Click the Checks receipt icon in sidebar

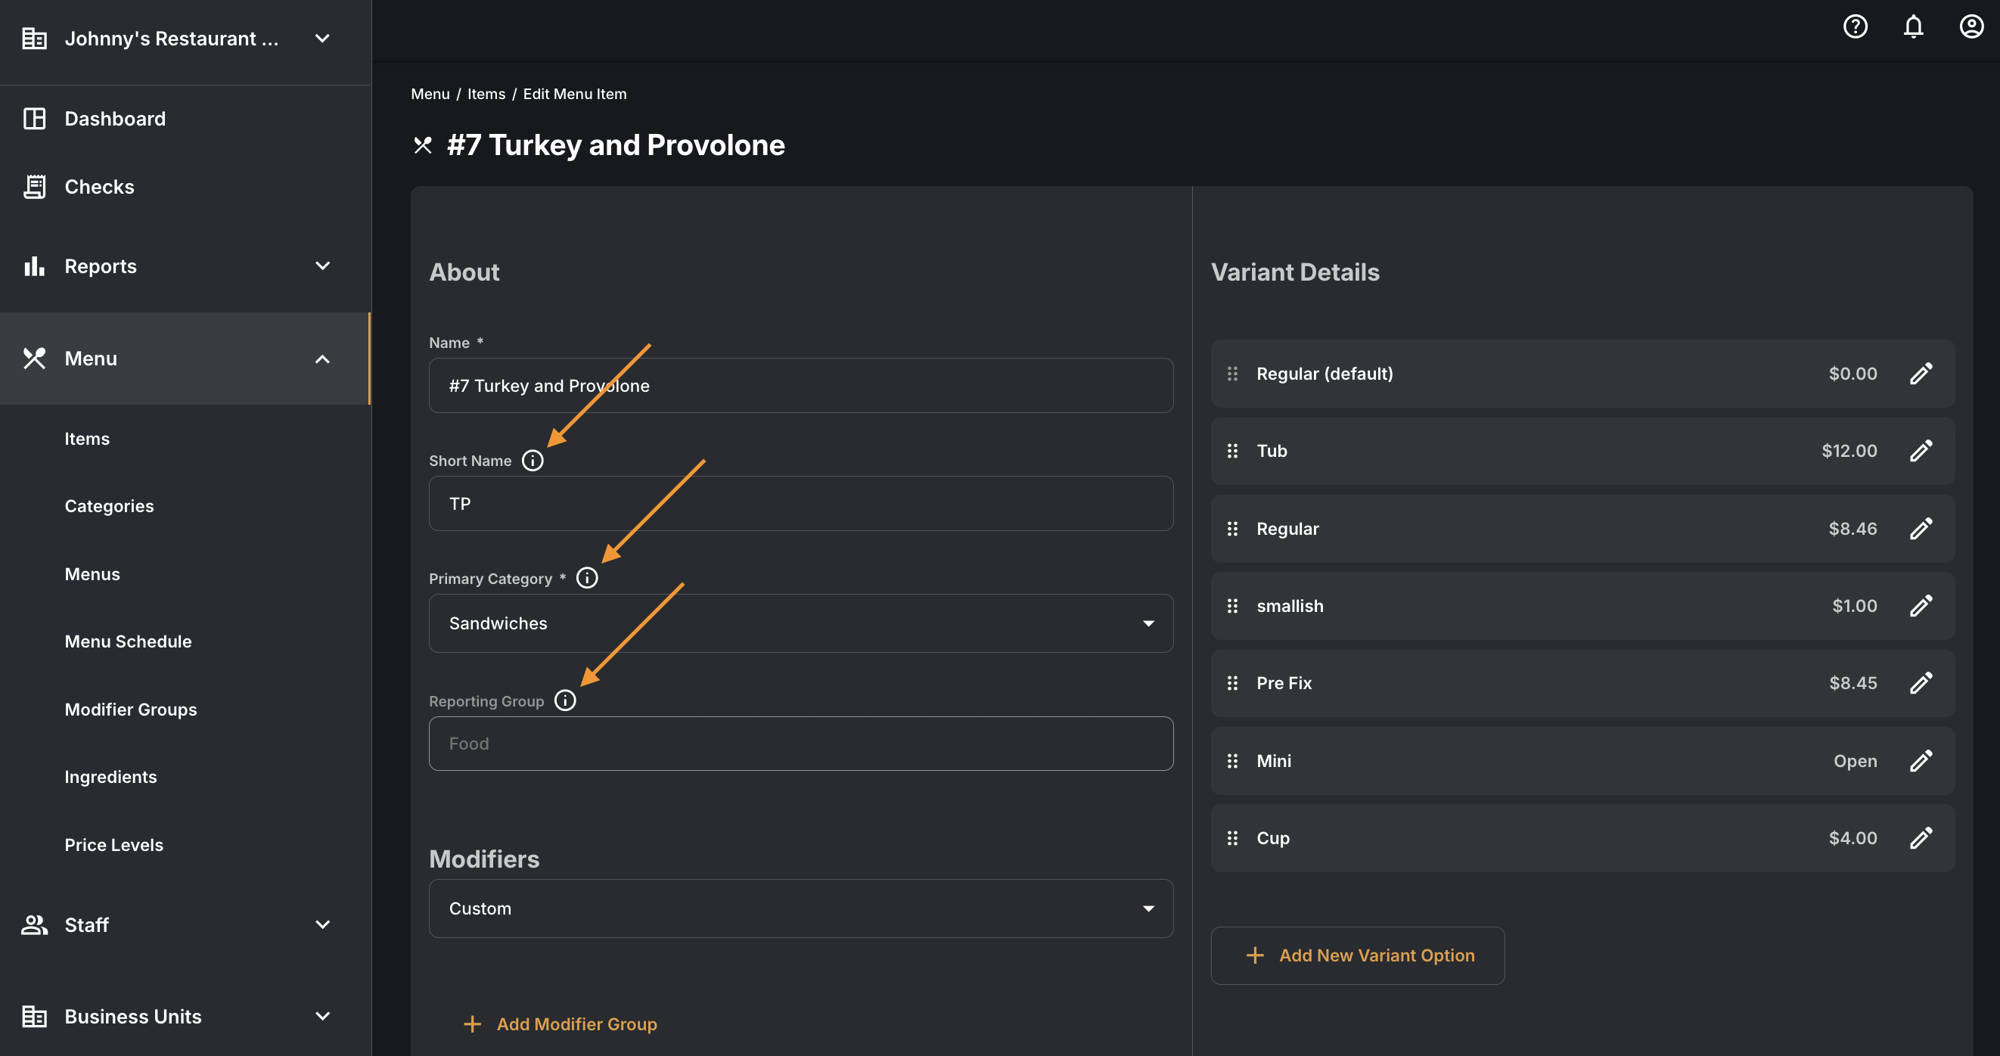point(34,187)
